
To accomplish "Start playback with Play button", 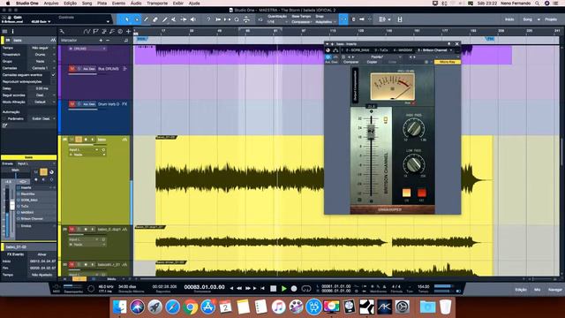I will point(284,289).
